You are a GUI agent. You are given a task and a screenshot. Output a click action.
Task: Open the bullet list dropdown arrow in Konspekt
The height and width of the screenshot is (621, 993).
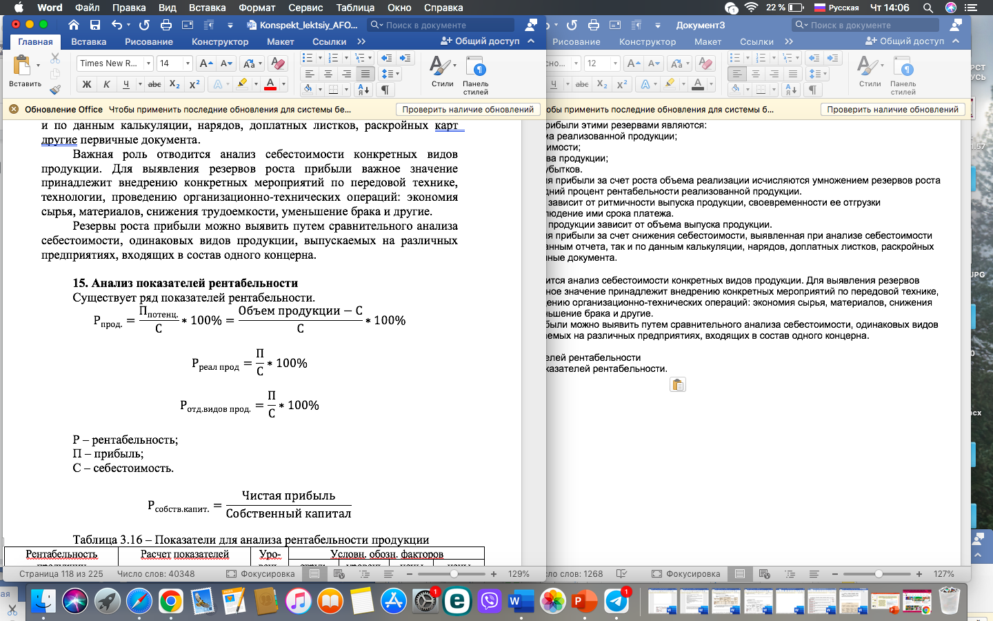click(x=319, y=58)
